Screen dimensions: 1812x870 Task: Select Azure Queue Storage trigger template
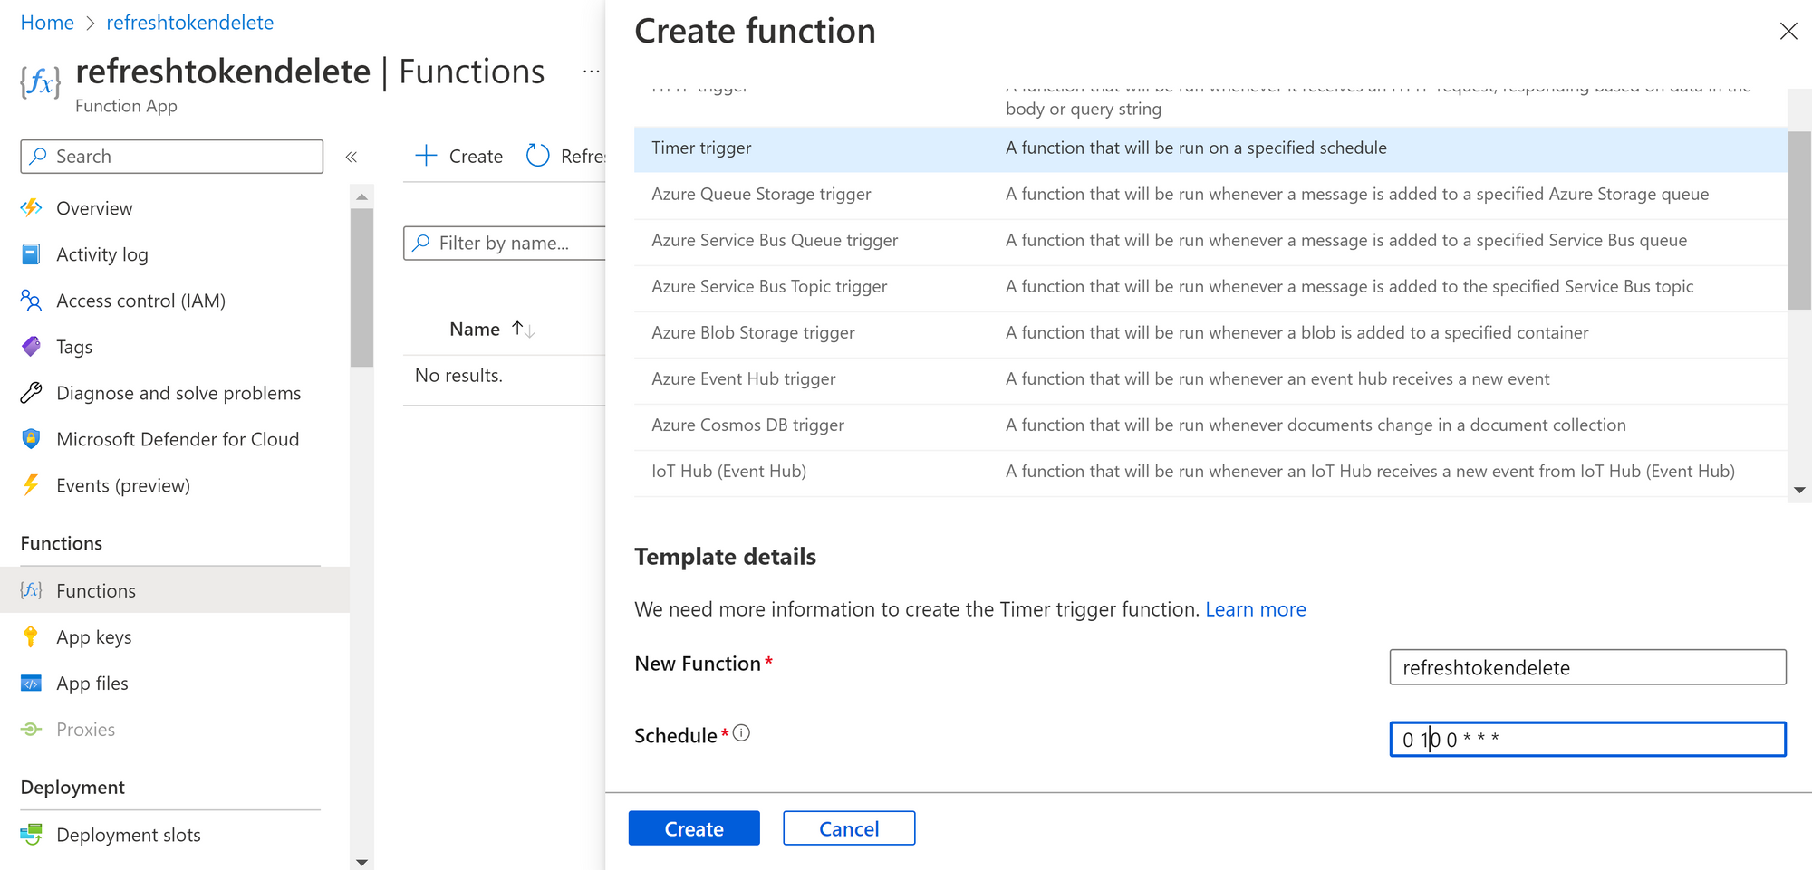point(1210,195)
